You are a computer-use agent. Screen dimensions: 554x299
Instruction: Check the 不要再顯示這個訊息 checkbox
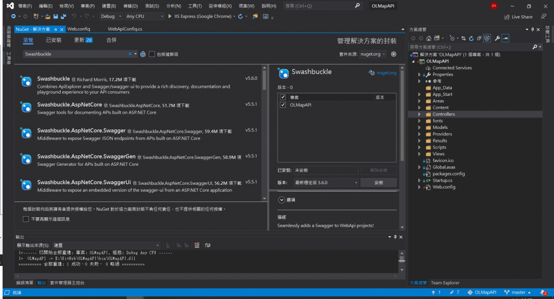coord(25,219)
